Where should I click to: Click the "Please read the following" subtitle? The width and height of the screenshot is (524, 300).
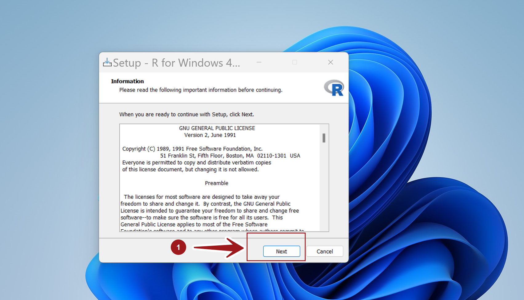pos(201,90)
